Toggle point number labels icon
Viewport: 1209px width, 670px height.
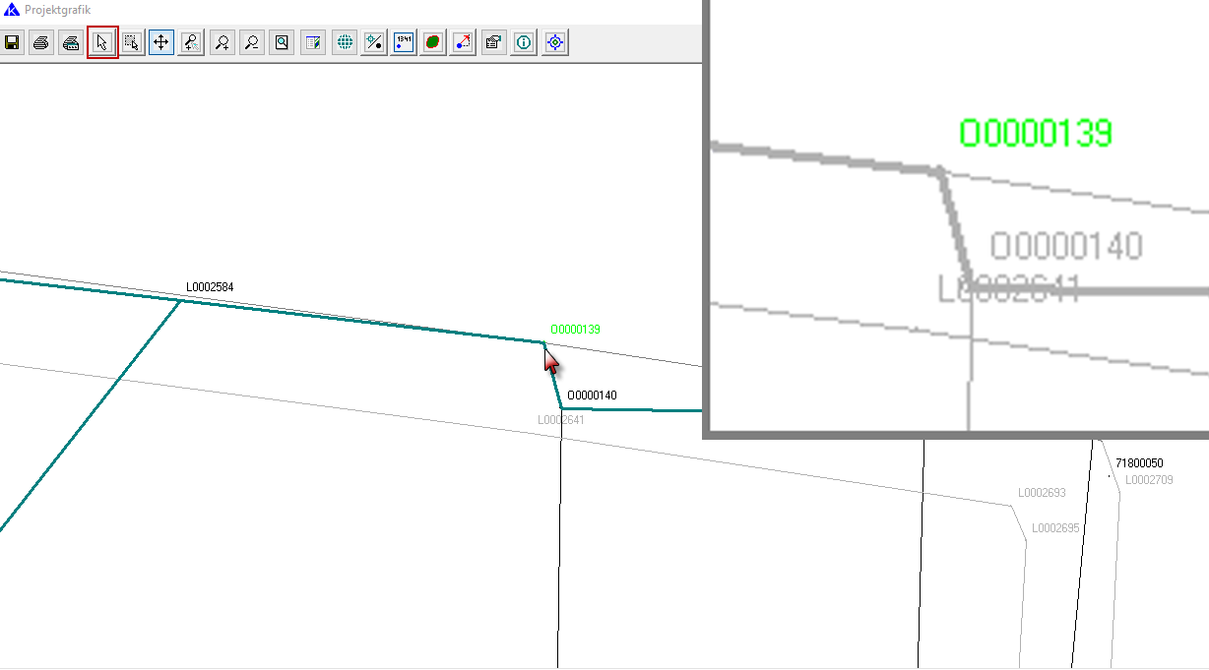coord(404,43)
